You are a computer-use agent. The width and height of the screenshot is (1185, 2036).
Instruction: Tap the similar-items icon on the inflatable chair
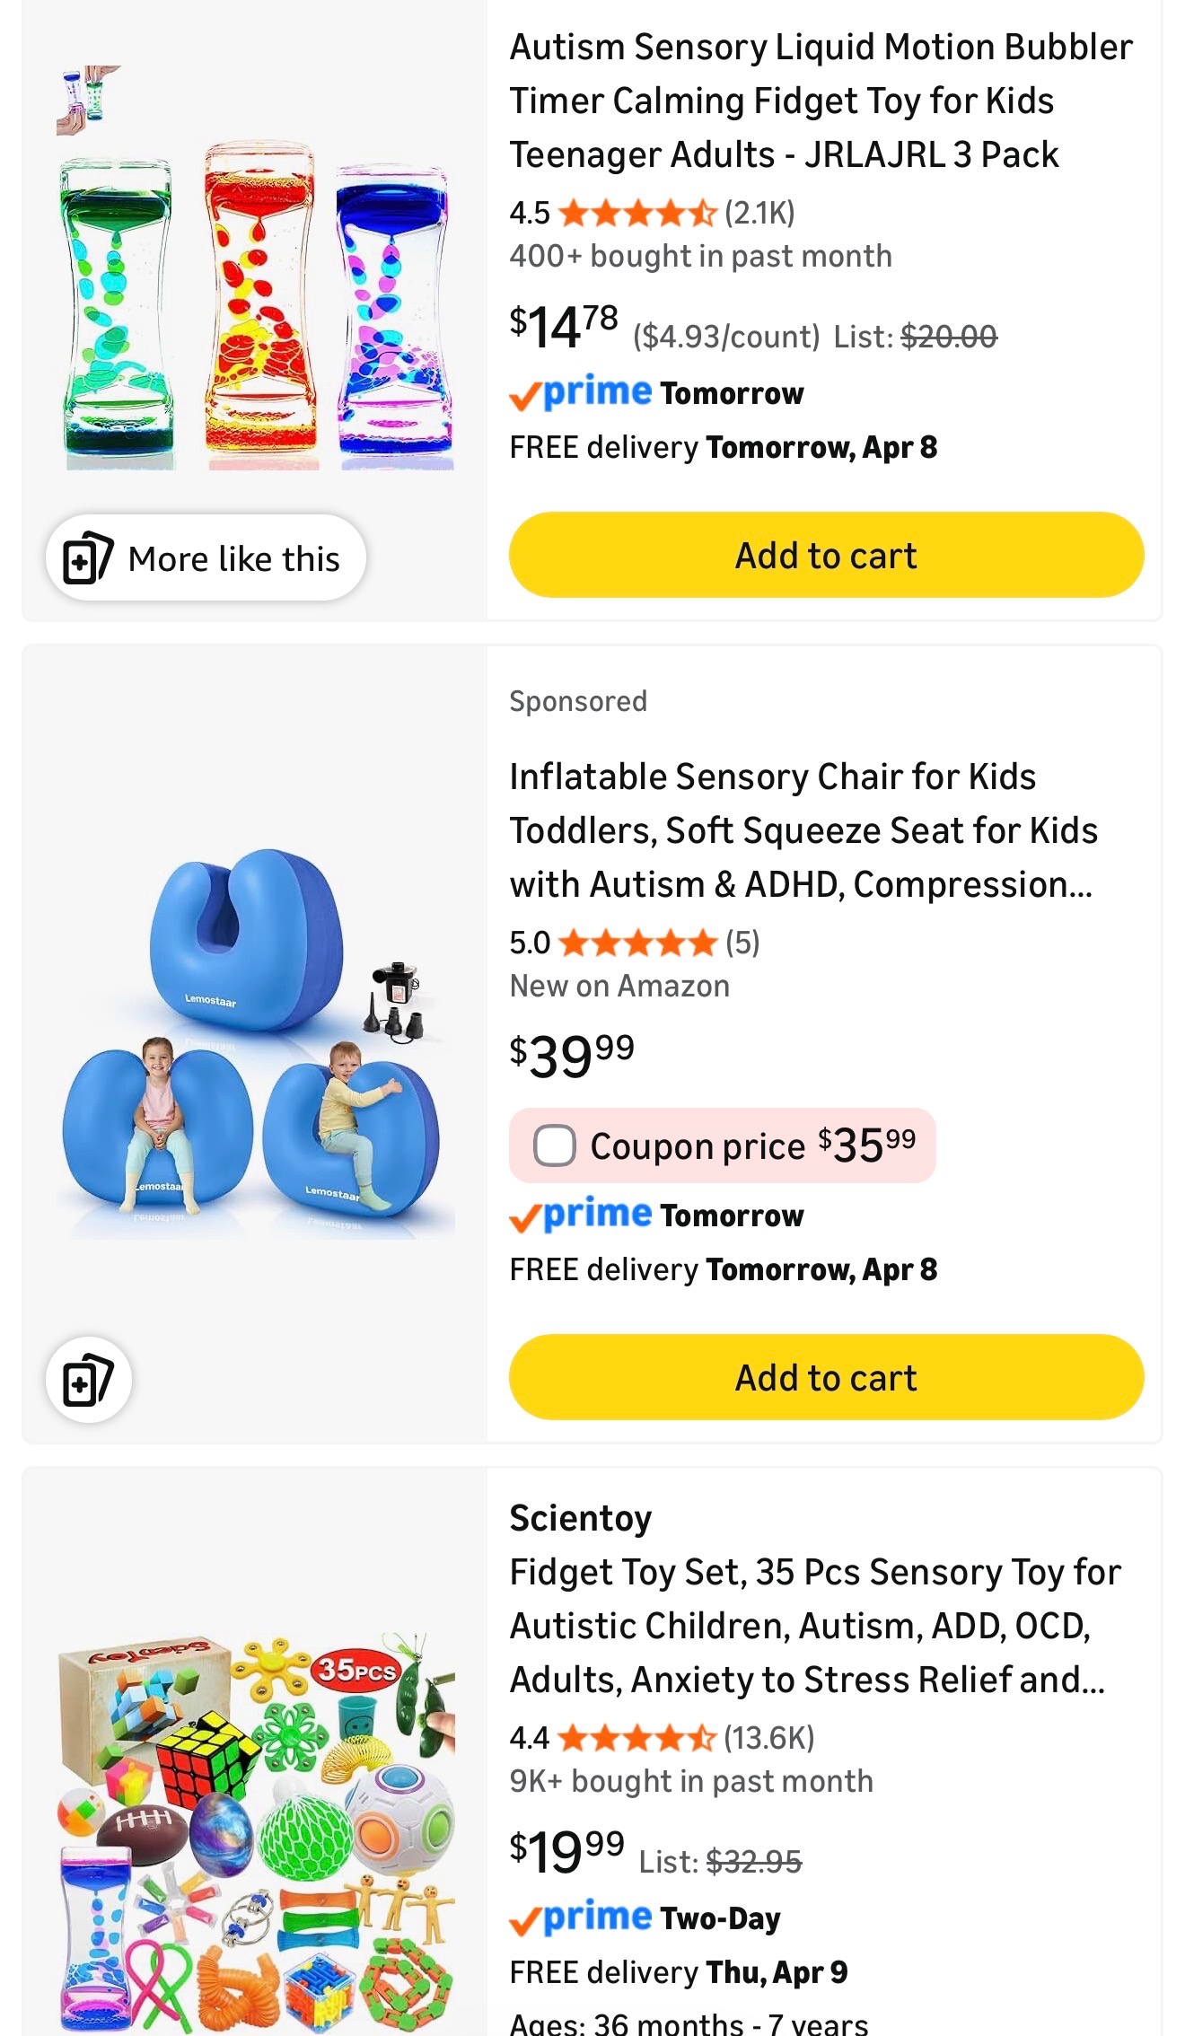88,1380
